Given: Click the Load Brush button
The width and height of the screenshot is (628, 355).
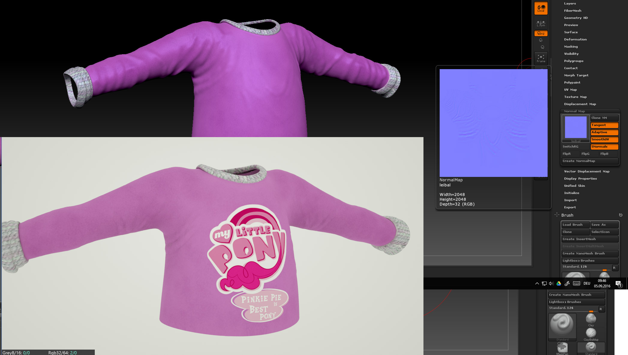Looking at the screenshot, I should click(576, 225).
